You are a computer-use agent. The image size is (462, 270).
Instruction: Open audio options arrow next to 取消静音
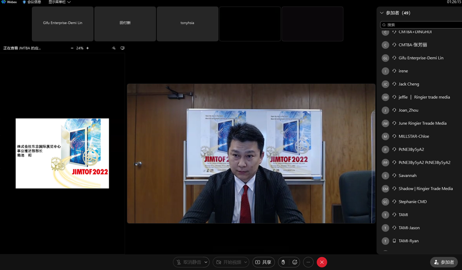tap(206, 262)
